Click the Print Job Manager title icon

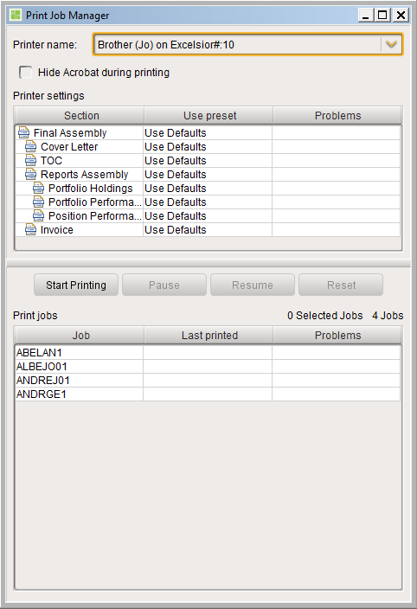tap(16, 16)
